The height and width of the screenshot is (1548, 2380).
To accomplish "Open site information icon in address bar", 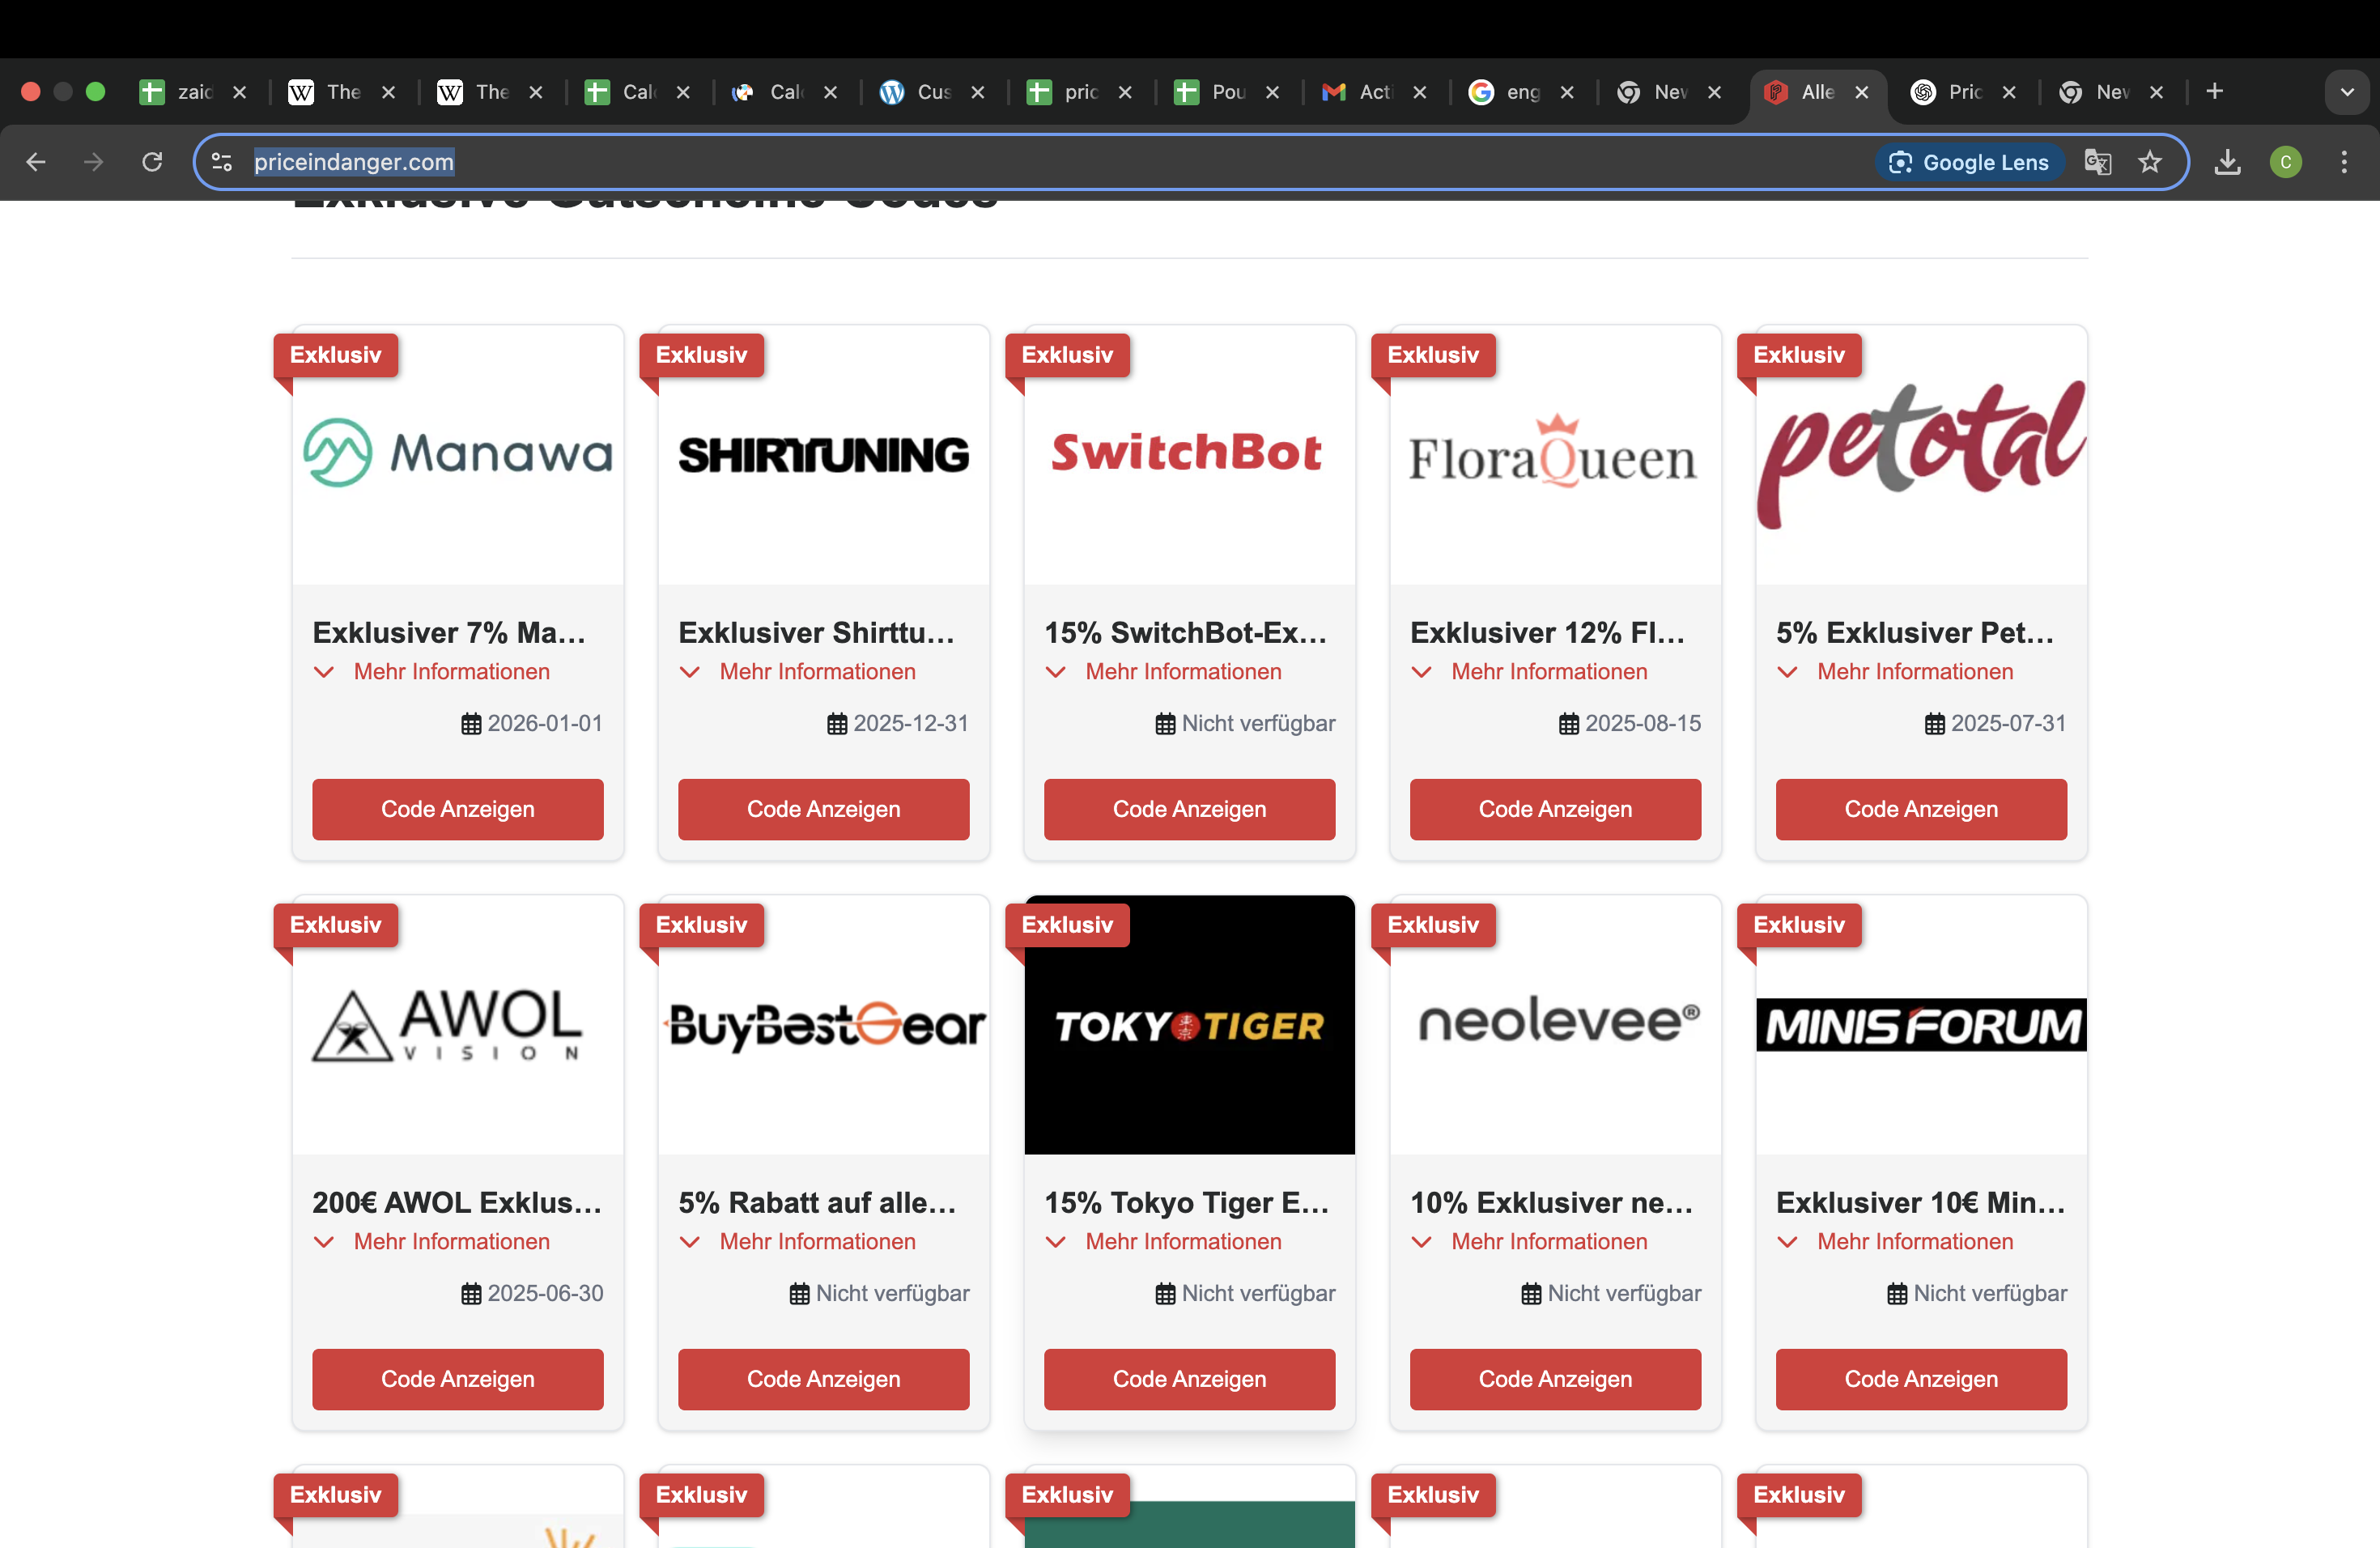I will [x=222, y=162].
